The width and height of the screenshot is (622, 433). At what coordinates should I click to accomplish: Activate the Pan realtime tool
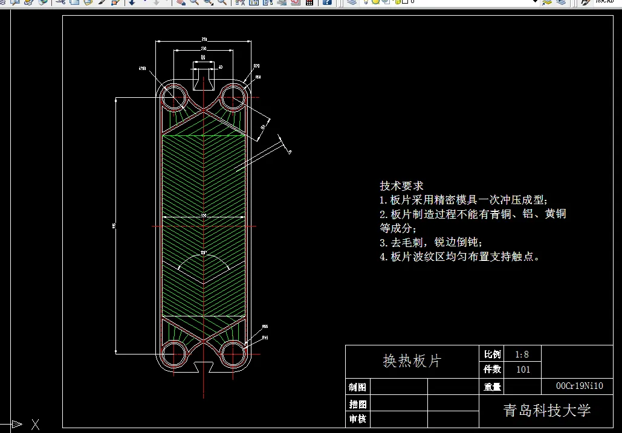[181, 2]
